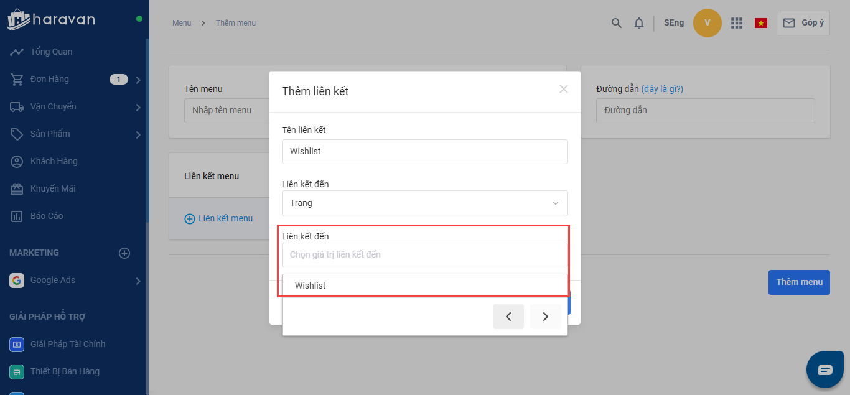
Task: Click the Menu breadcrumb link
Action: tap(182, 23)
